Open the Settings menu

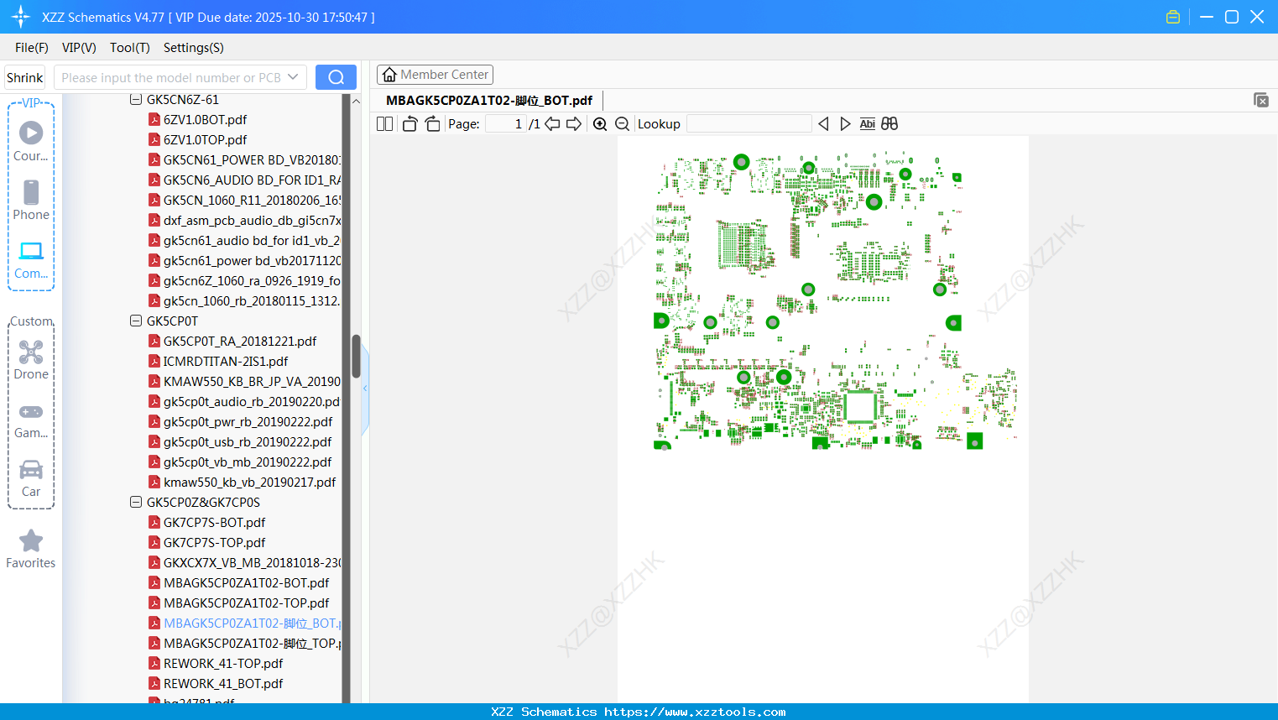(194, 48)
